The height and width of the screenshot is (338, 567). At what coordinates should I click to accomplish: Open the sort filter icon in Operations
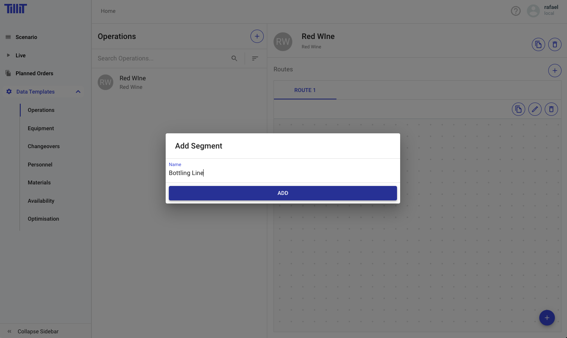[255, 58]
